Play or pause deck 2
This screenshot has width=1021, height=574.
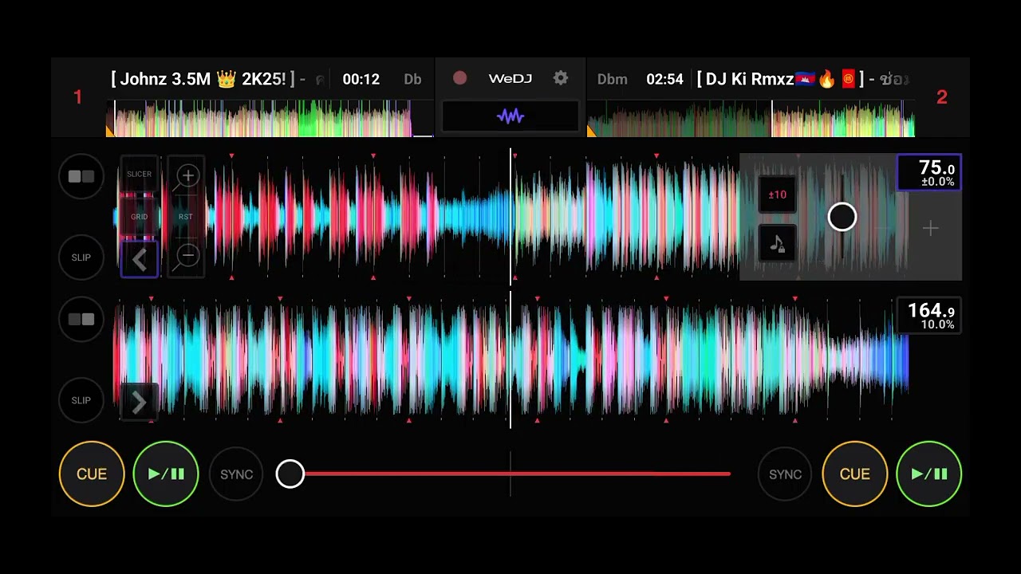(929, 474)
